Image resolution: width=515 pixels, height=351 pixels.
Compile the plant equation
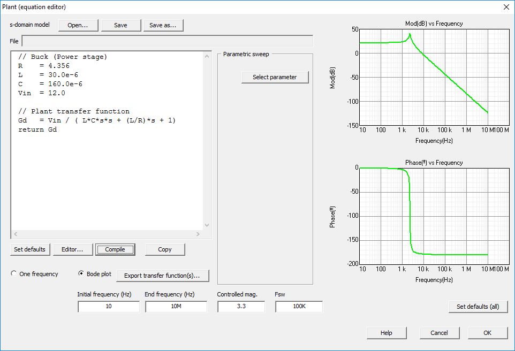[x=115, y=249]
